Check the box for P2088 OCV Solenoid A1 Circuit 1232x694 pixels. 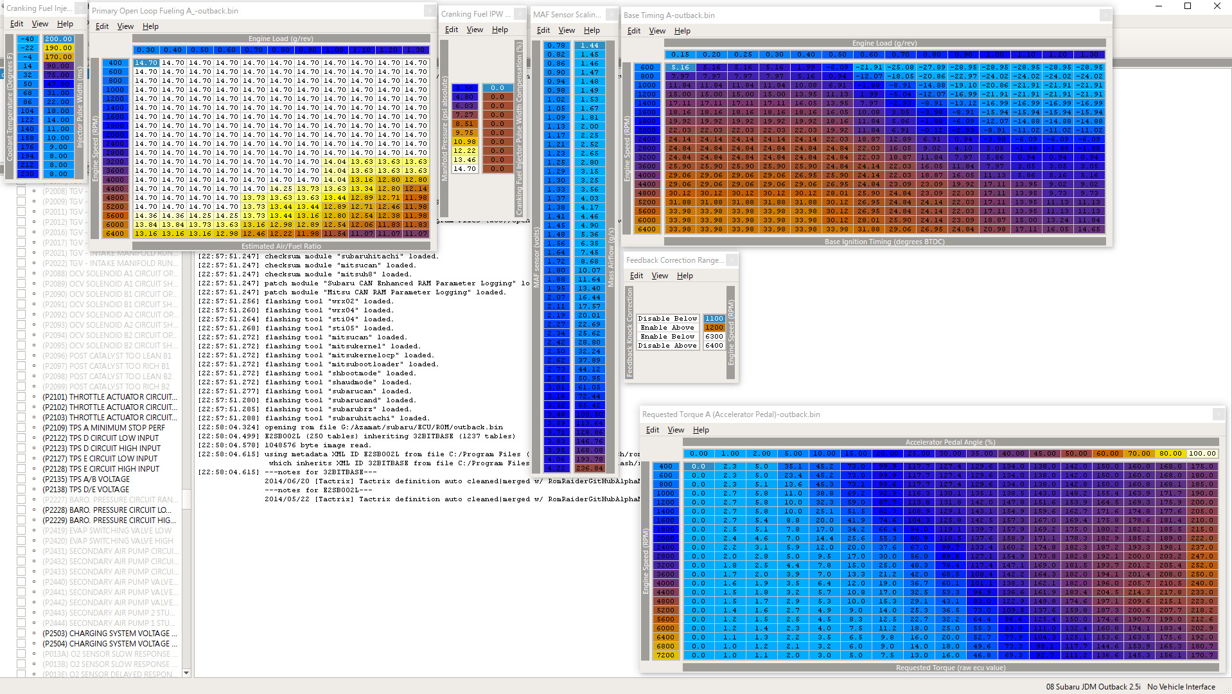pyautogui.click(x=21, y=274)
